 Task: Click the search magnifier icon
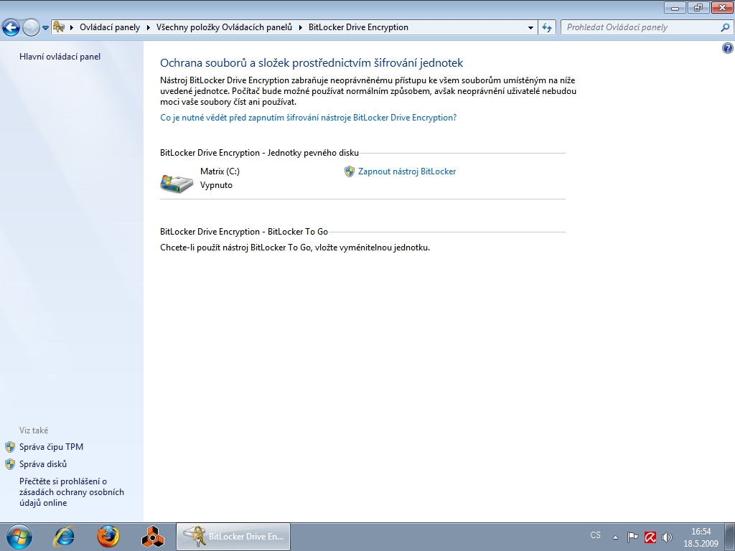pyautogui.click(x=725, y=28)
